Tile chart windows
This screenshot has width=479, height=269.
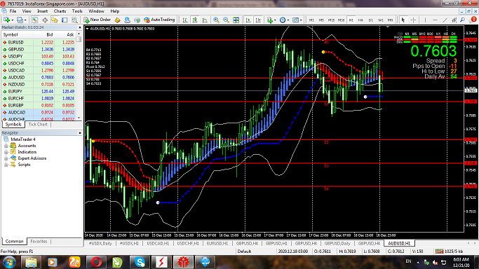(236, 20)
